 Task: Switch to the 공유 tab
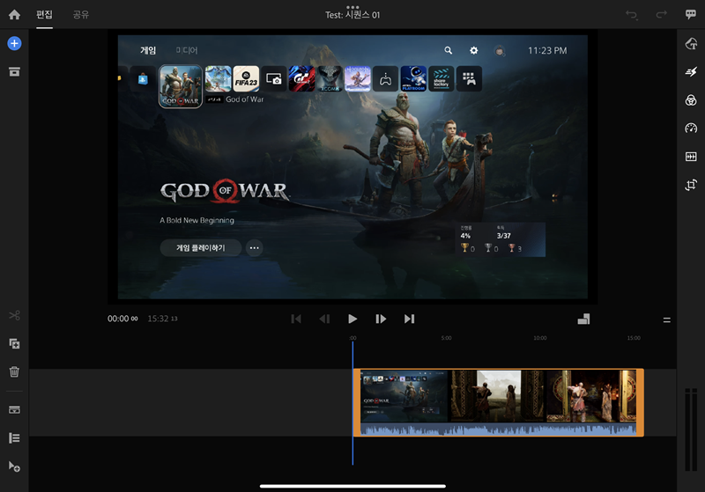tap(81, 15)
